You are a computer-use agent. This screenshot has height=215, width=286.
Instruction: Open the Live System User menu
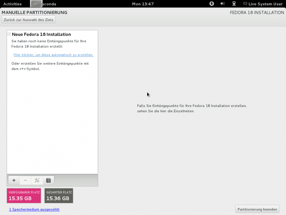pos(266,4)
